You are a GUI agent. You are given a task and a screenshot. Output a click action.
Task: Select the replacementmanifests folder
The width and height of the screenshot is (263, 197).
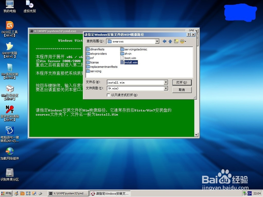click(102, 67)
